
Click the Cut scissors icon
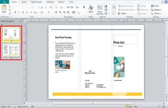tap(9, 6)
